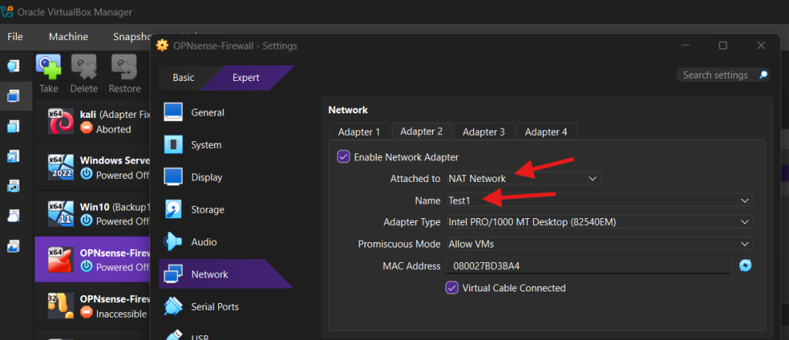Viewport: 789px width, 340px height.
Task: Go to Serial Ports settings
Action: pyautogui.click(x=214, y=307)
